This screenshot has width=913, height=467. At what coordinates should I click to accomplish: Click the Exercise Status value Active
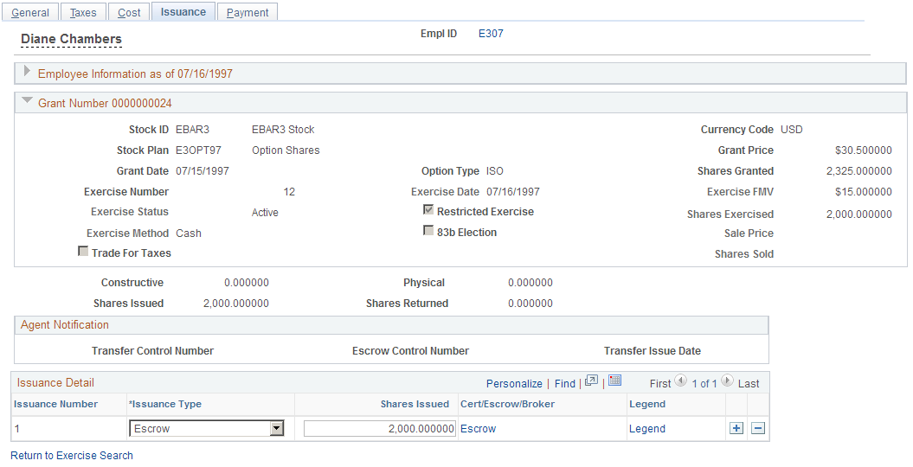[x=265, y=212]
